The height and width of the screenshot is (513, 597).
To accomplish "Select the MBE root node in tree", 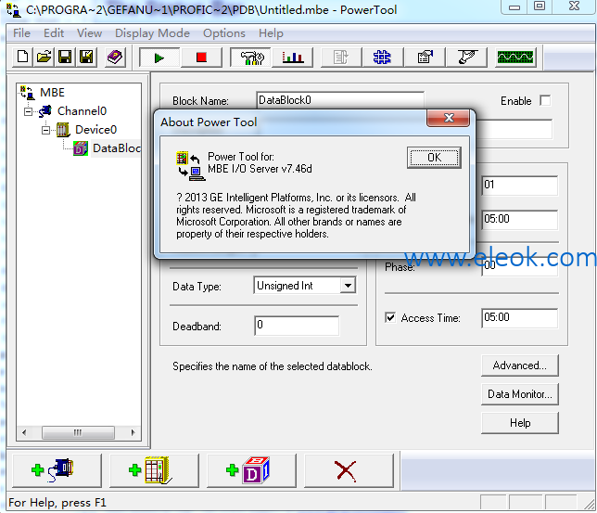I will coord(52,93).
